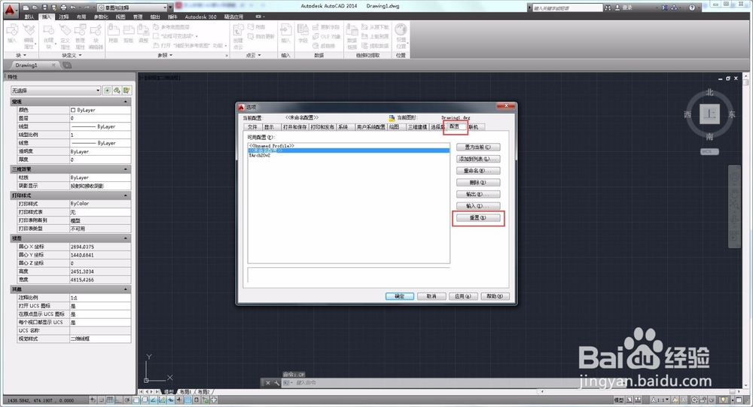Click the 置为当前 button in Options dialog

(478, 147)
